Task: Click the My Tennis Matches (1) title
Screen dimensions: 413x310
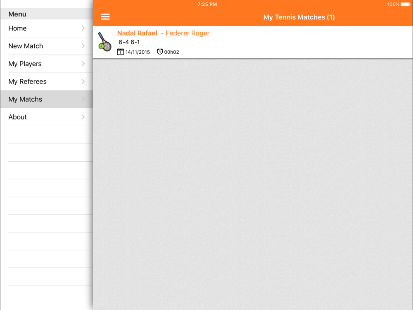Action: [299, 17]
